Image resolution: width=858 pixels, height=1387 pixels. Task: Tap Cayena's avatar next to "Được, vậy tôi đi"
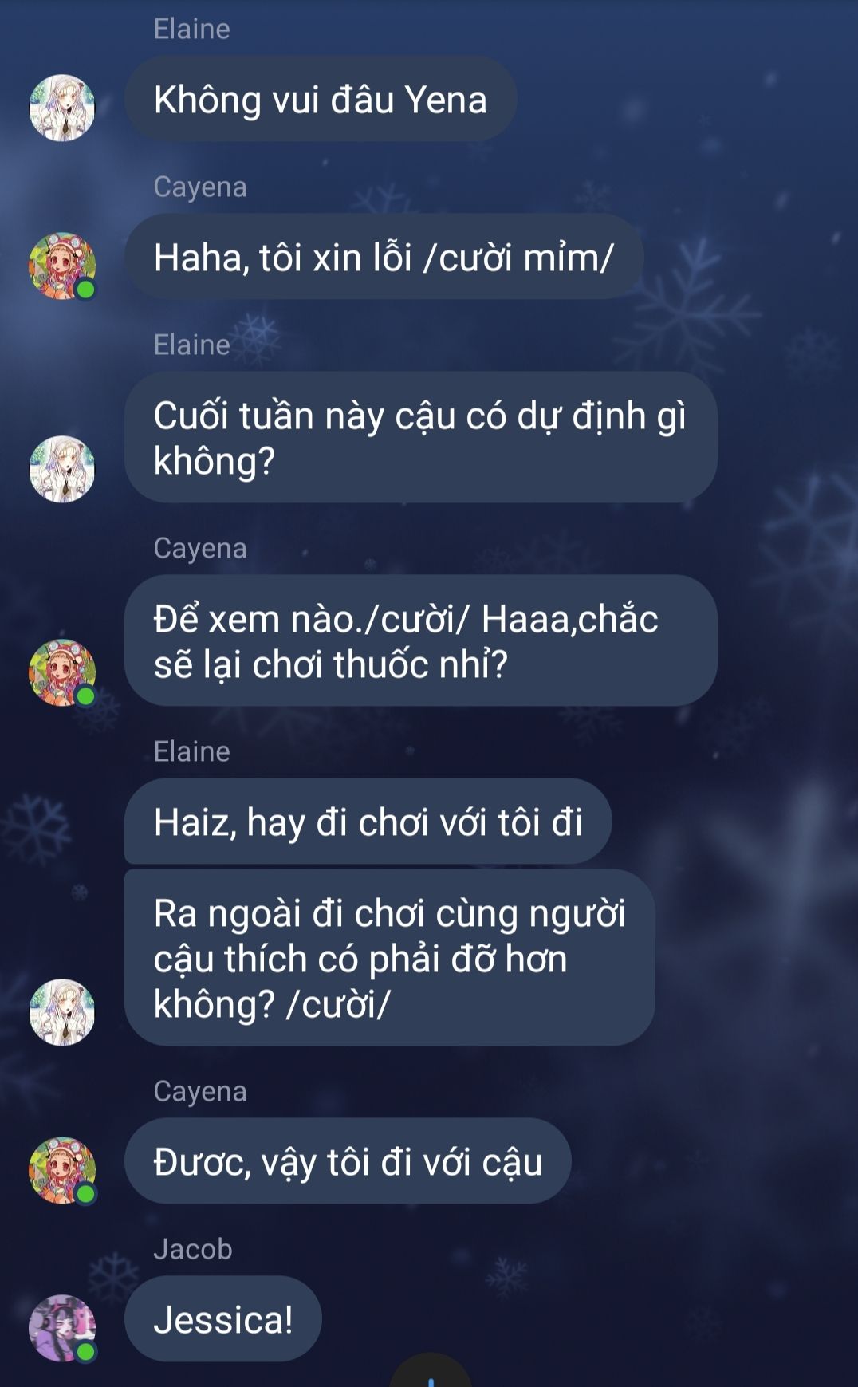coord(62,1170)
